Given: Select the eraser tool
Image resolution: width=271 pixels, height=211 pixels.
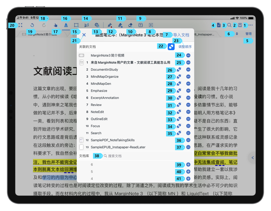Looking at the screenshot, I should point(130,25).
